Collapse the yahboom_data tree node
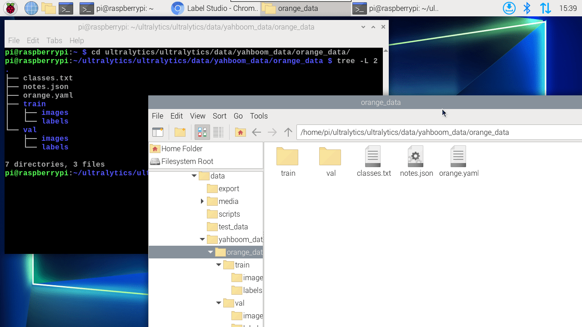 tap(202, 239)
